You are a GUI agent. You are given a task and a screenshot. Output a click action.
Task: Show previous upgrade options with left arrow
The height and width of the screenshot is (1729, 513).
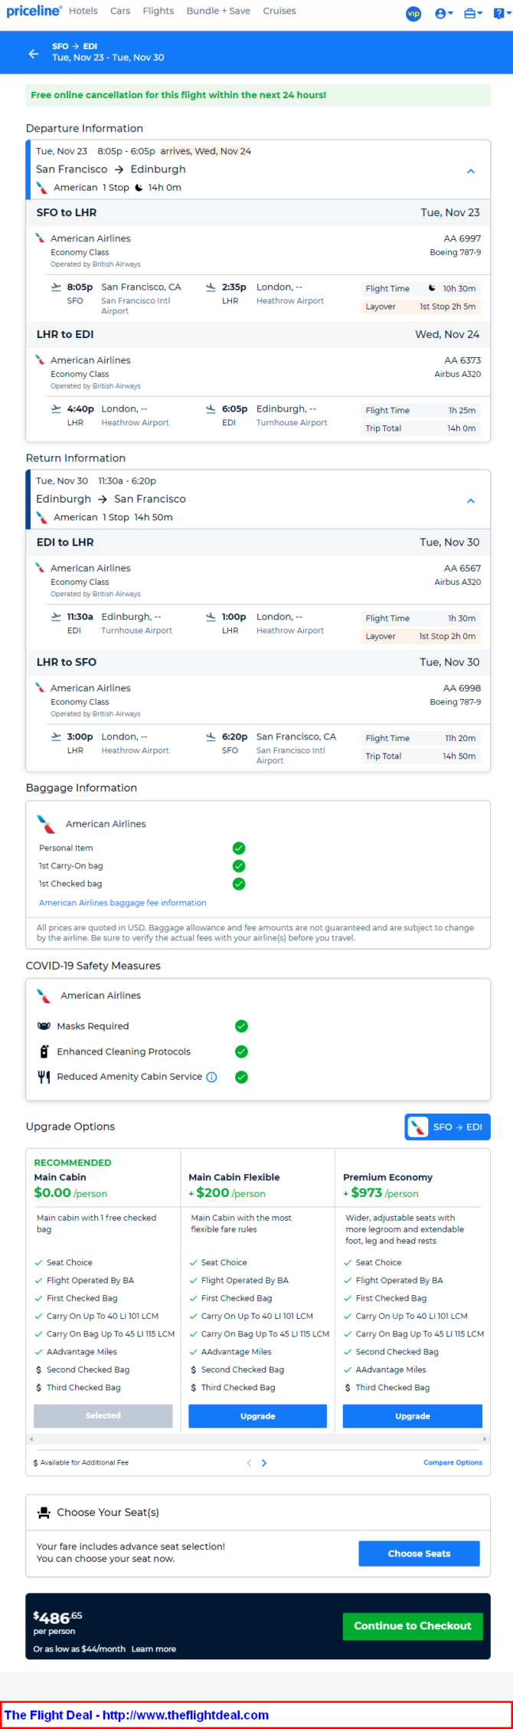coord(249,1463)
